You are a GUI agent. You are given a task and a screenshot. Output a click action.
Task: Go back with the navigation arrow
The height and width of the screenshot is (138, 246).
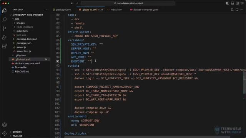(72, 3)
